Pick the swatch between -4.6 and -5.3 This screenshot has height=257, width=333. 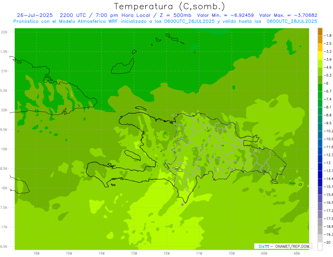[x=320, y=71]
